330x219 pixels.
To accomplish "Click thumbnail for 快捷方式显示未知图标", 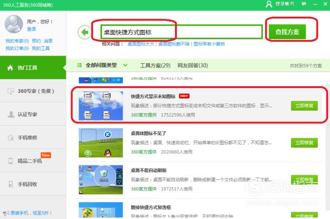I will click(x=101, y=106).
